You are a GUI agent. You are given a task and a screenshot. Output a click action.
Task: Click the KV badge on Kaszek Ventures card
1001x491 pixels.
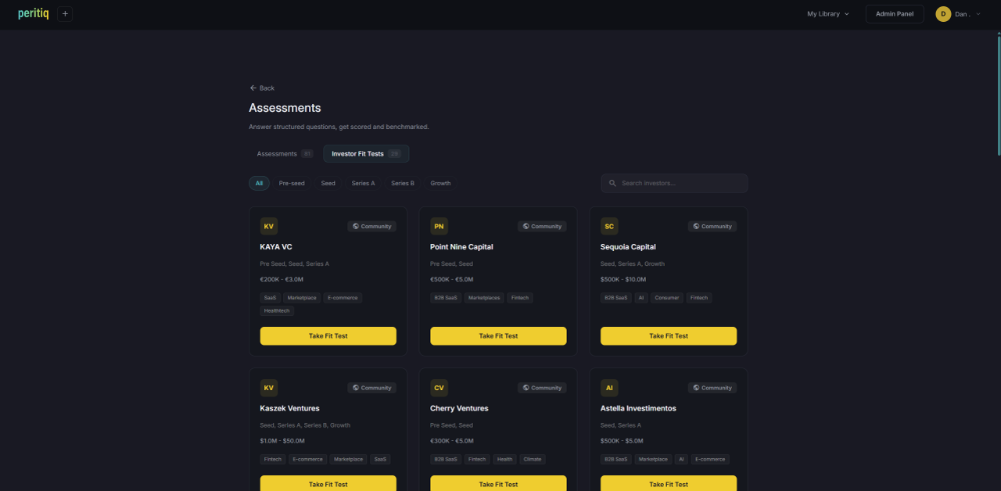click(x=269, y=388)
